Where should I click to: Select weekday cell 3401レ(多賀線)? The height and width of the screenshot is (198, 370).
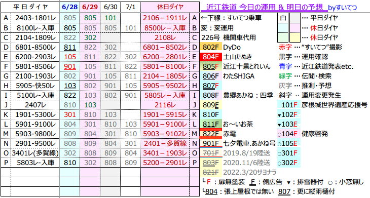click(x=35, y=153)
